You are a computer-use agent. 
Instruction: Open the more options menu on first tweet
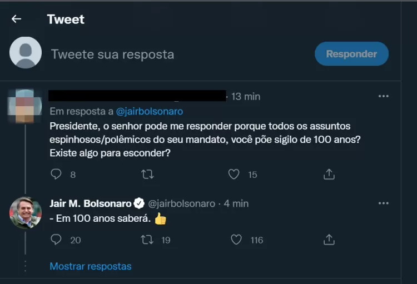(x=383, y=96)
